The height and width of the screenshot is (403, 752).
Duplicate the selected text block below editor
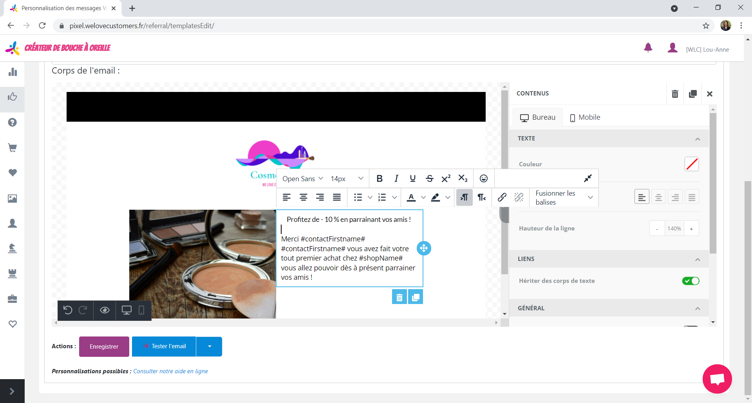(x=416, y=297)
